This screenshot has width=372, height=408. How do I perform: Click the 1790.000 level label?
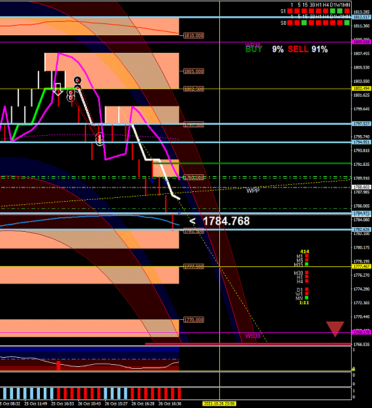click(194, 178)
